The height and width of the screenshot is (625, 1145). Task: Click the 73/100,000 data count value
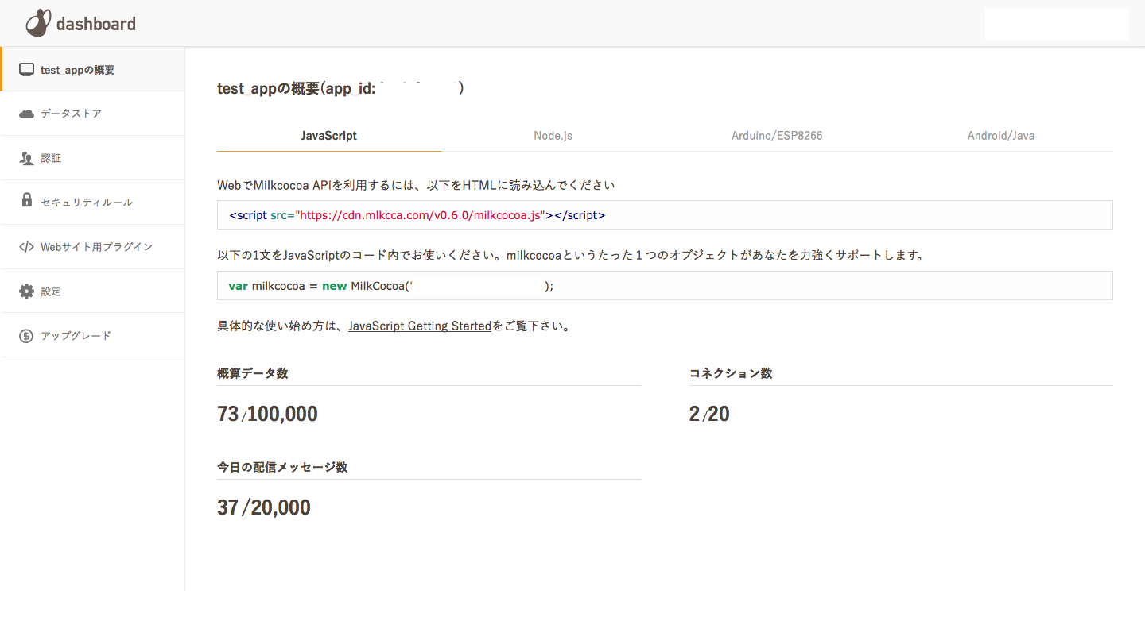tap(267, 414)
